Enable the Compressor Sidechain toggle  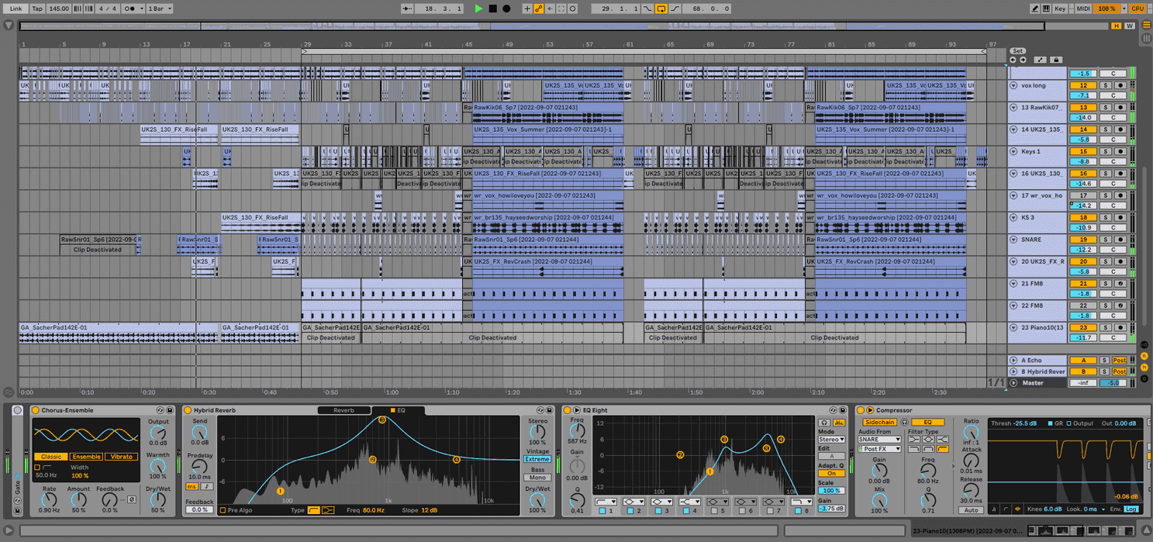coord(879,423)
